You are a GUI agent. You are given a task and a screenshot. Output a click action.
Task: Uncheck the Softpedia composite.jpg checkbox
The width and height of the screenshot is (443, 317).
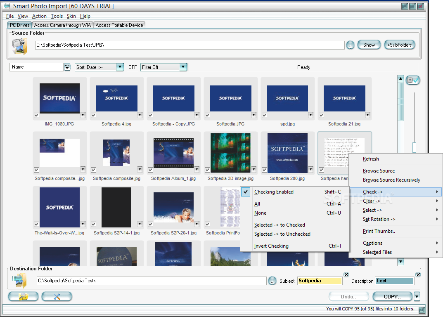[x=94, y=170]
